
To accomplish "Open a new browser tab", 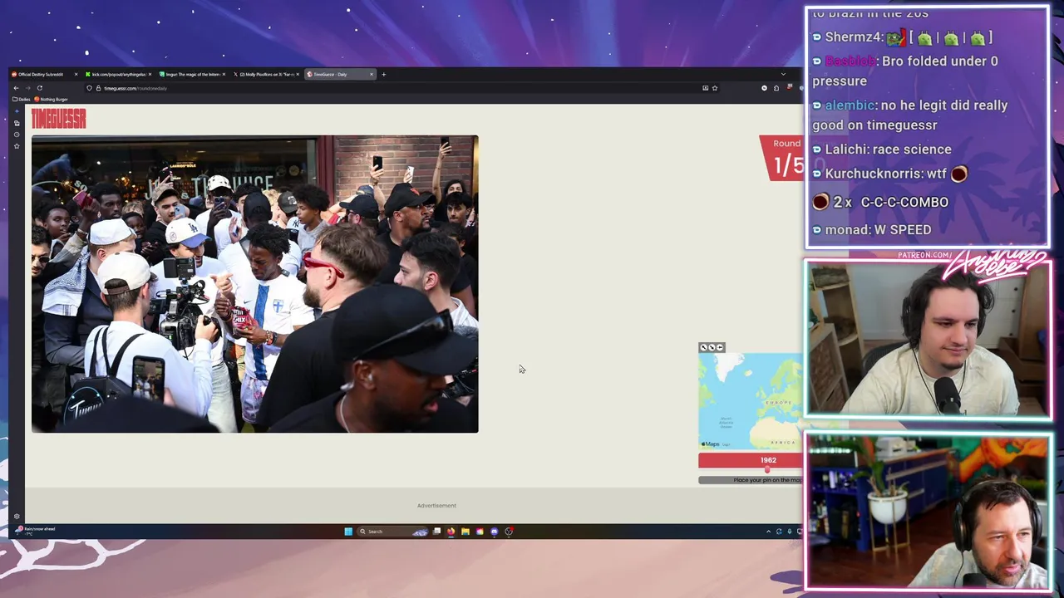I will click(383, 74).
